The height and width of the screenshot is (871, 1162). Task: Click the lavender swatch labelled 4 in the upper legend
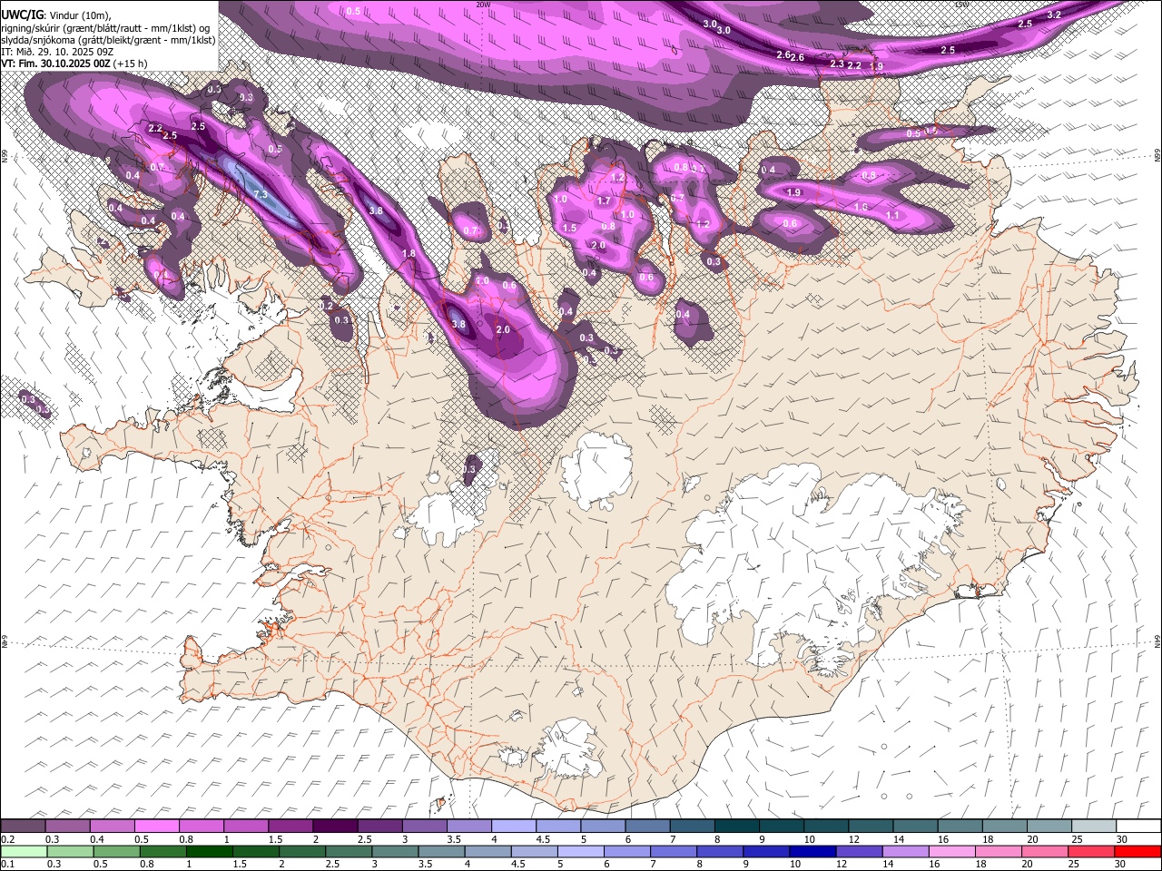514,826
